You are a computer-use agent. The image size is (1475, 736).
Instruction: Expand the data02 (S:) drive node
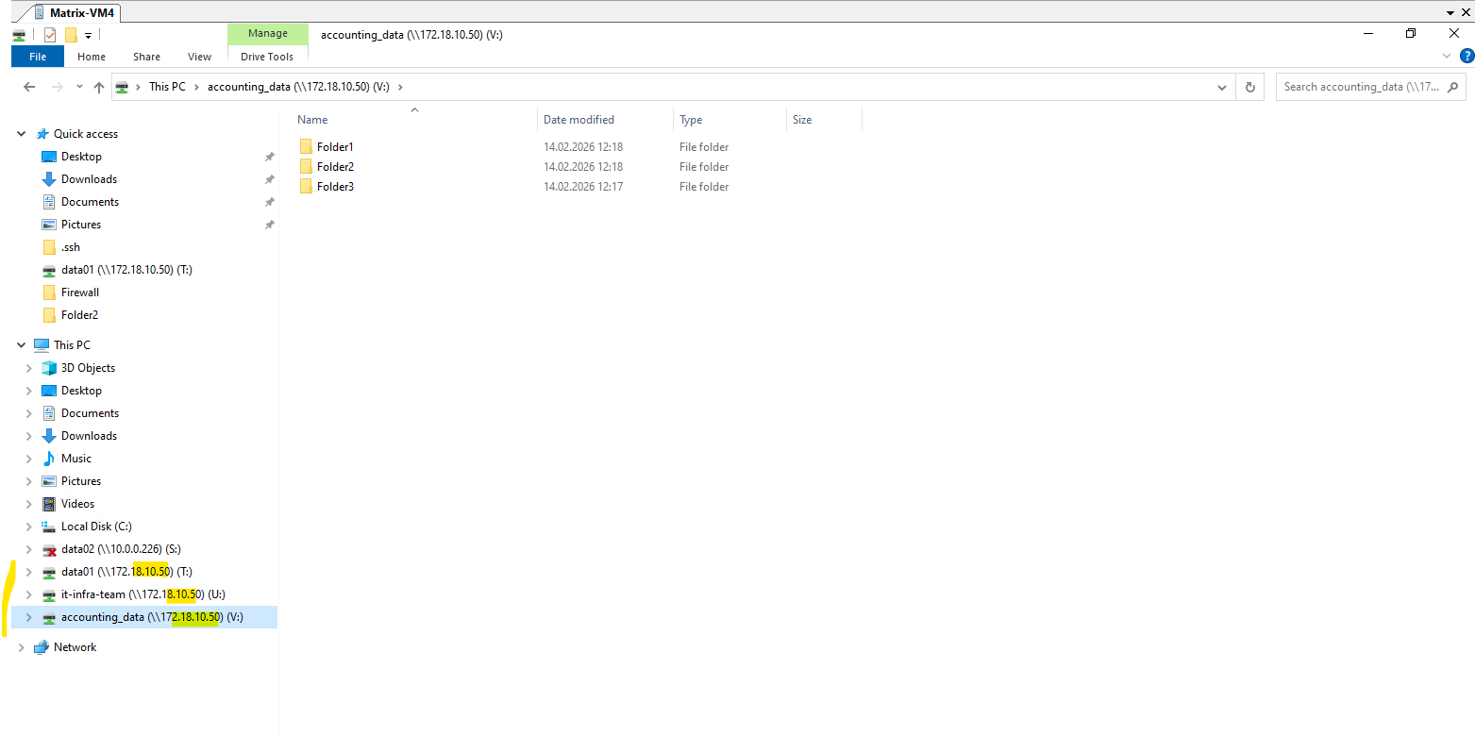[29, 549]
